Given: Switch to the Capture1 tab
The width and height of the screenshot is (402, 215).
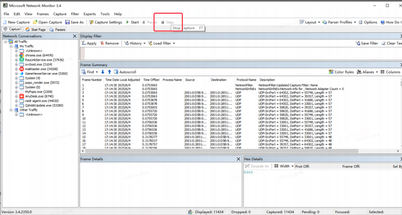Looking at the screenshot, I should pyautogui.click(x=12, y=29).
